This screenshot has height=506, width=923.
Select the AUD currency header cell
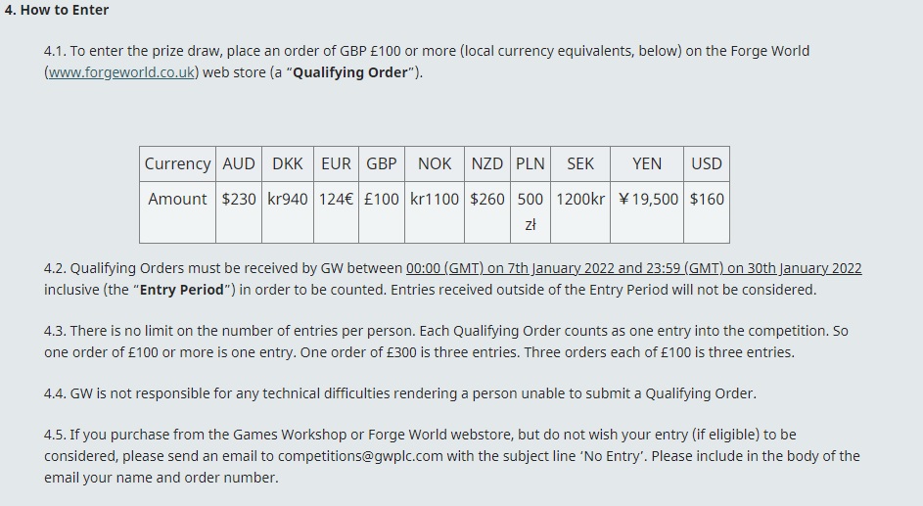click(x=239, y=163)
